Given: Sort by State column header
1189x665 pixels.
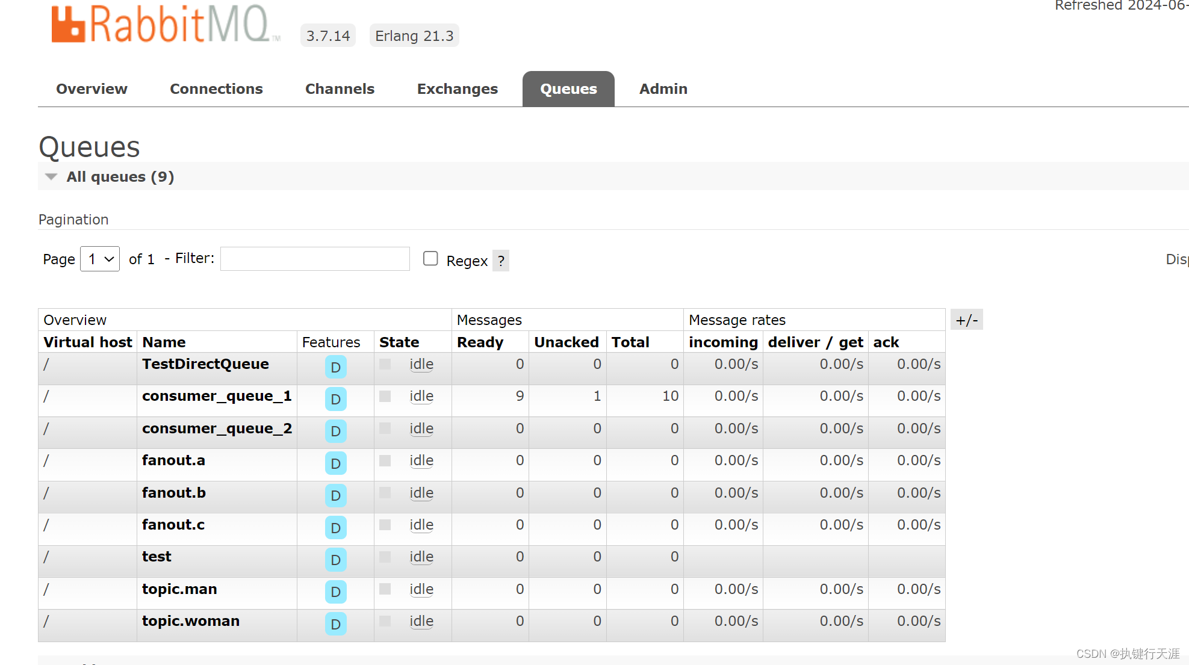Looking at the screenshot, I should pos(399,342).
